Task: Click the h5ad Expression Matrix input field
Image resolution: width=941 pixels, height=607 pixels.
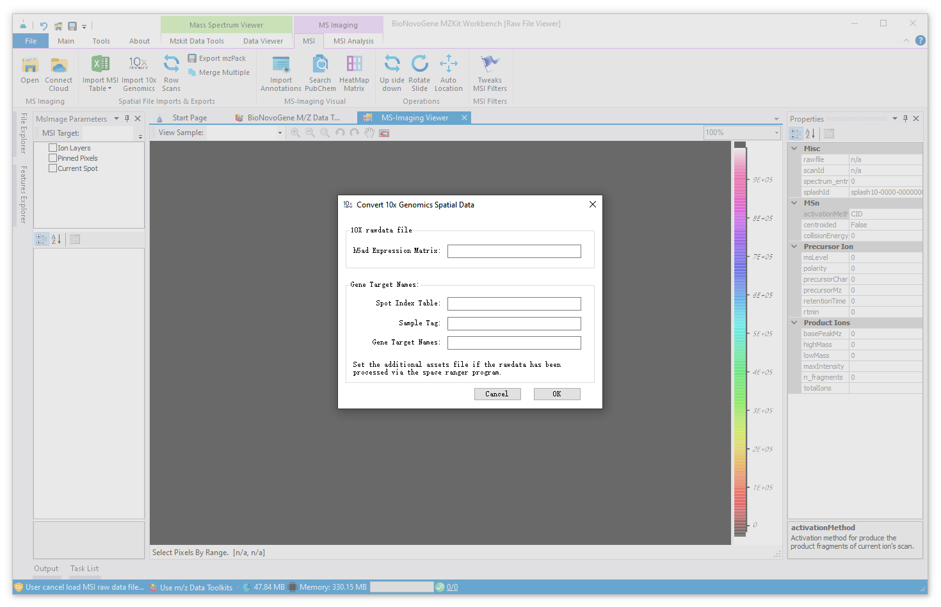Action: tap(514, 251)
